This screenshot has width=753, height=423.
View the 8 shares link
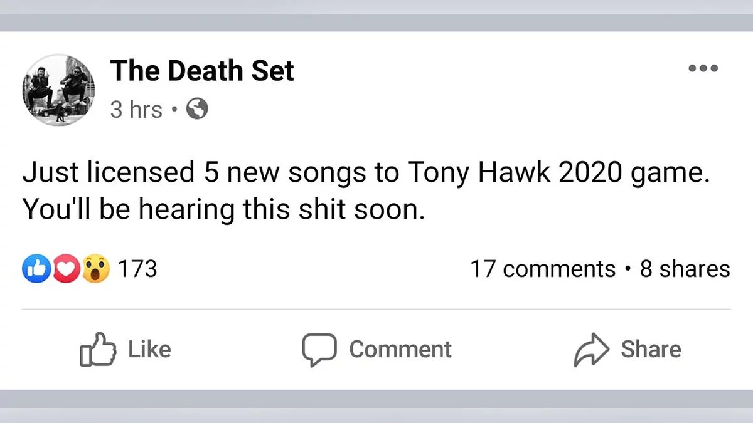(685, 269)
